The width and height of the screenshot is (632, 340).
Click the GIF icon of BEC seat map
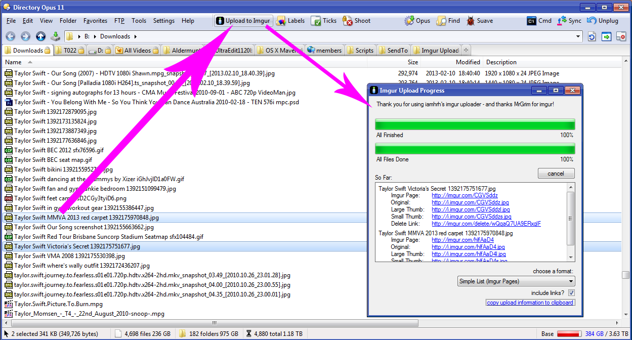[9, 160]
